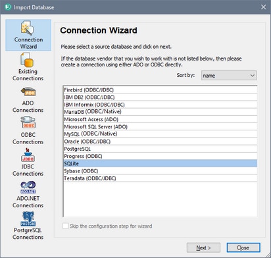This screenshot has width=271, height=258.
Task: Pick Microsoft SQL Server (ADO) in list
Action: (160, 126)
